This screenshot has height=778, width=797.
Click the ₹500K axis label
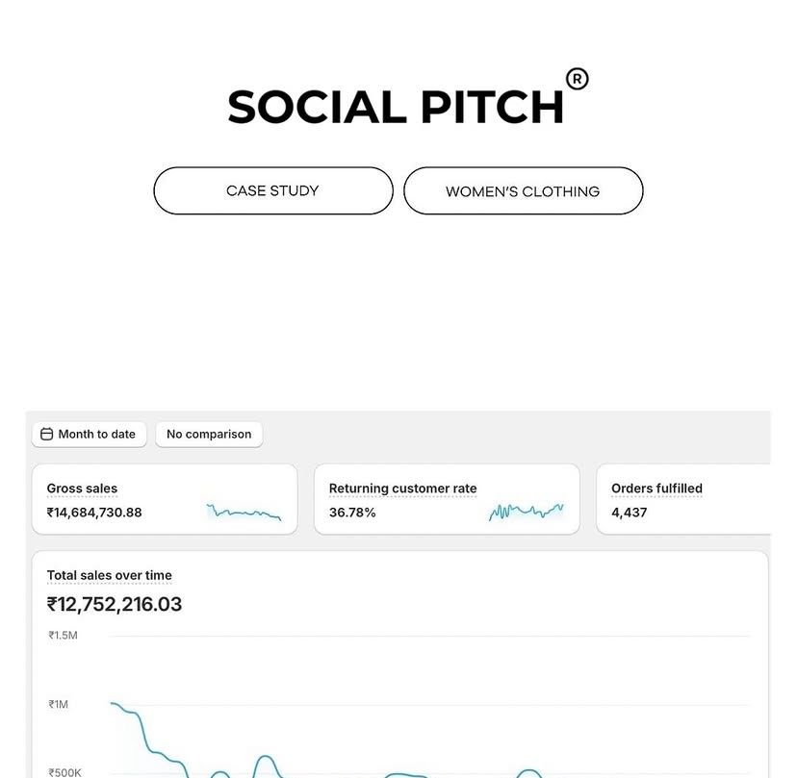(64, 771)
